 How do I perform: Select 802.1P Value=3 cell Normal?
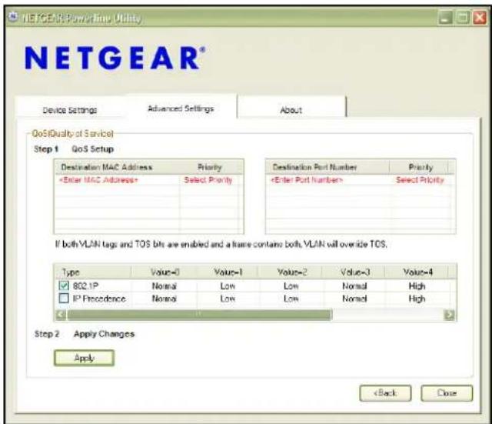354,285
